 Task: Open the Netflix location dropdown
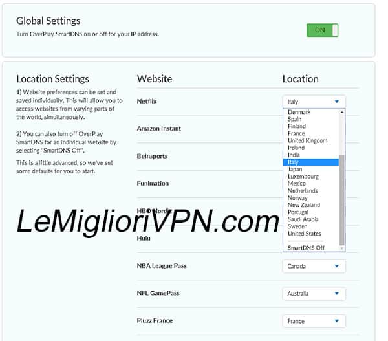pos(314,102)
